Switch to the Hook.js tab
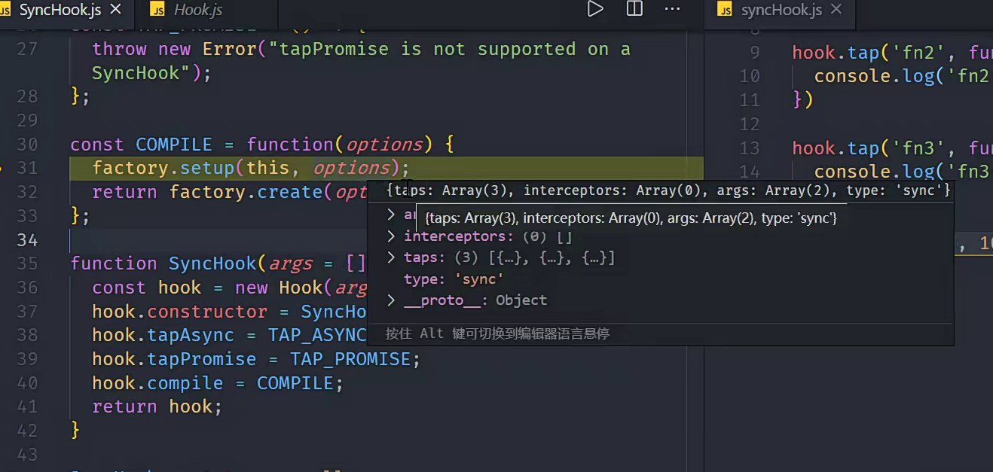Image resolution: width=993 pixels, height=472 pixels. point(197,10)
